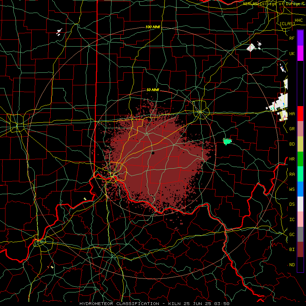
Task: Select the olive-yellow BD legend swatch
Action: click(300, 144)
